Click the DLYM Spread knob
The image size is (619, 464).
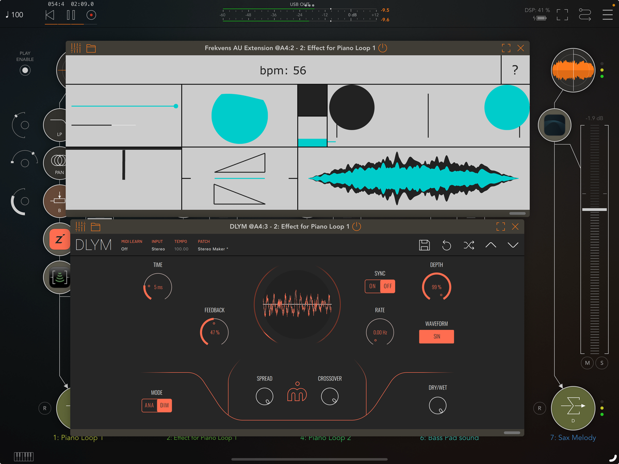[x=265, y=396]
